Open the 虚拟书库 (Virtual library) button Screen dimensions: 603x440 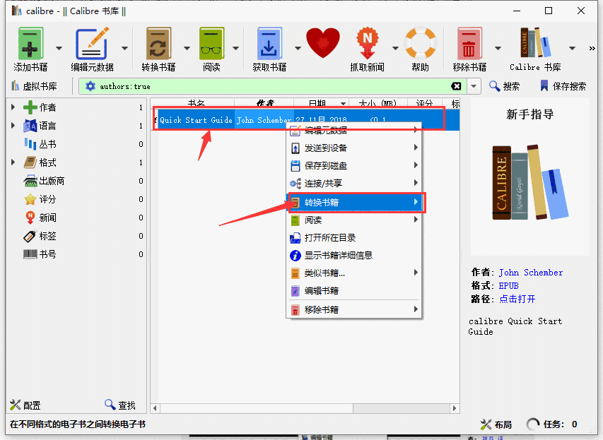click(x=34, y=86)
